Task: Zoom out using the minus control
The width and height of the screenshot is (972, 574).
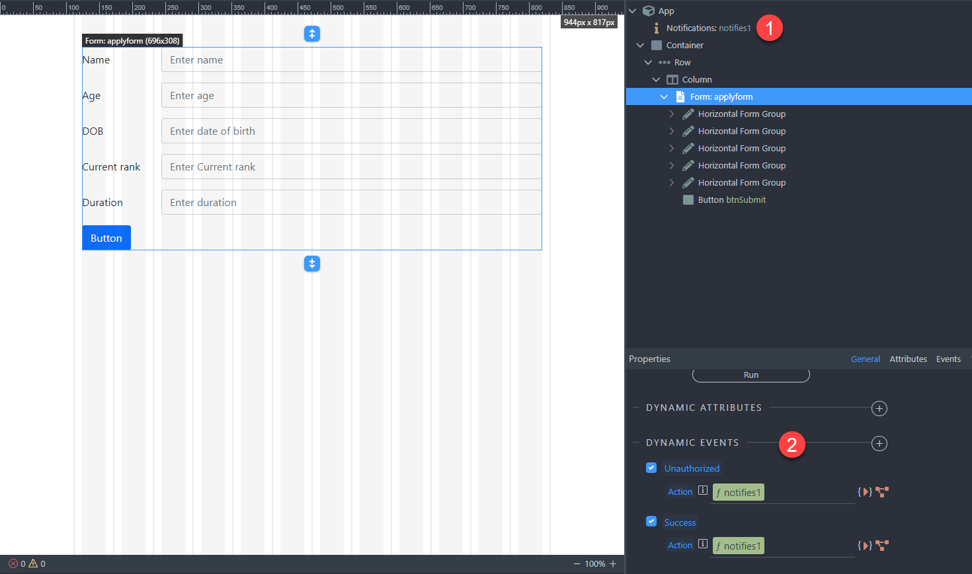Action: [x=577, y=563]
